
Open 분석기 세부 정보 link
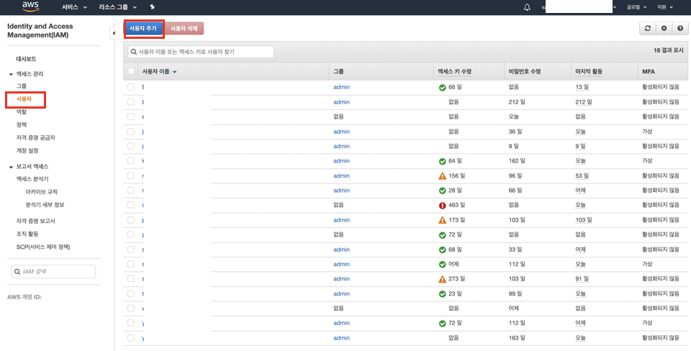coord(45,205)
